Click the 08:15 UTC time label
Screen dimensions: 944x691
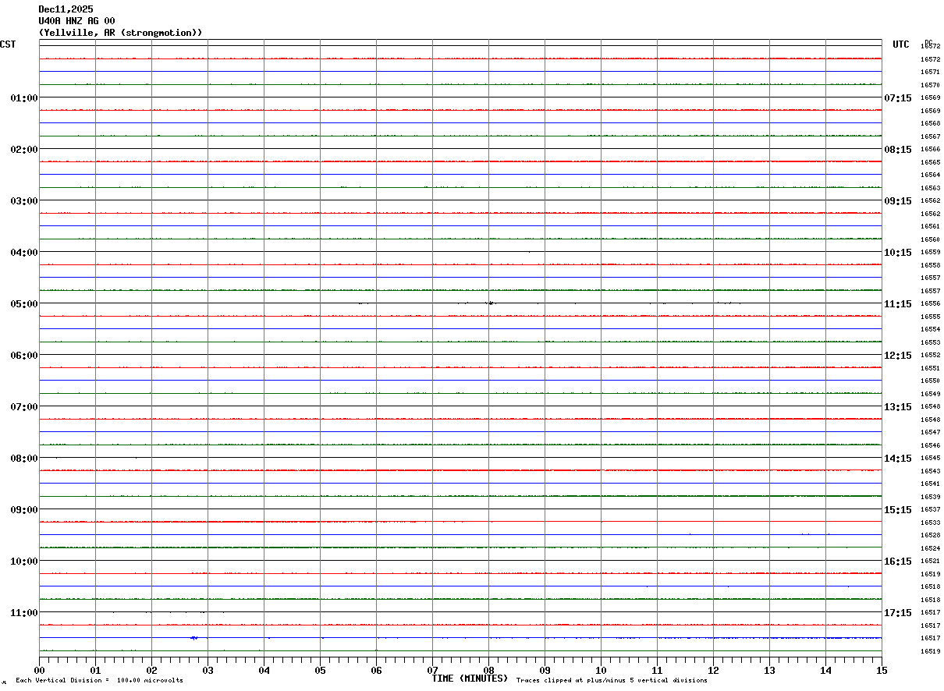point(898,150)
